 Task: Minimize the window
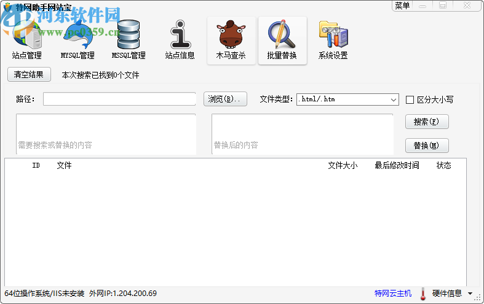423,6
